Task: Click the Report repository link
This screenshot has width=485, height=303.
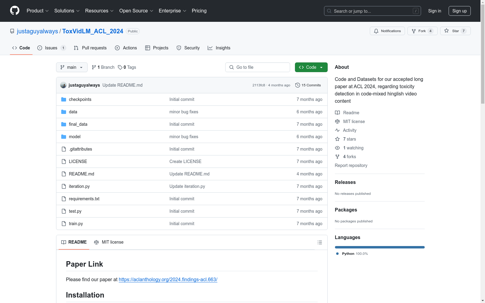Action: (351, 165)
